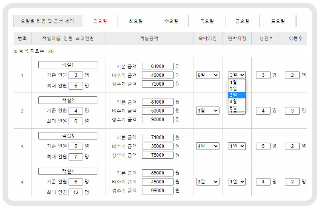Click the 요일별 타입 및 옵션 세팅 button

point(47,21)
